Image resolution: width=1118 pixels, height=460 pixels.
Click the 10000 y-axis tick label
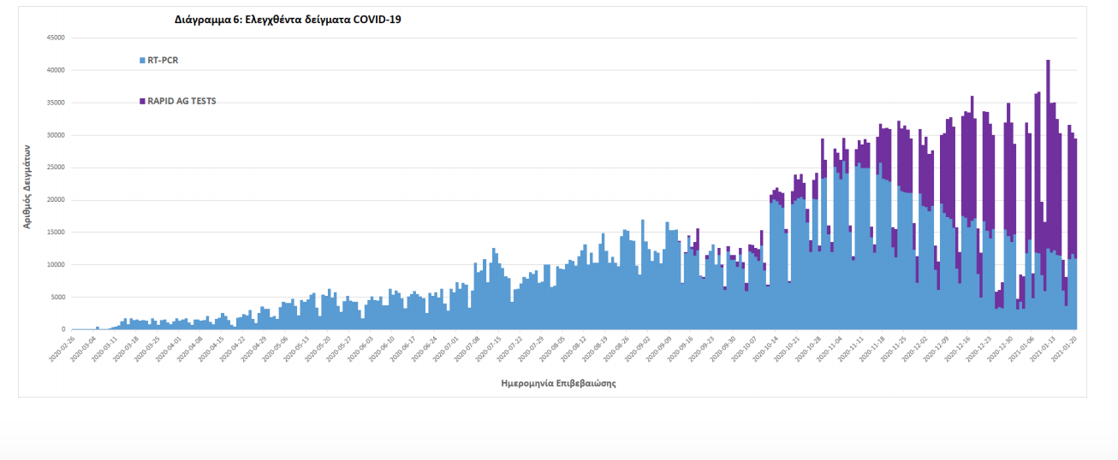click(x=56, y=265)
